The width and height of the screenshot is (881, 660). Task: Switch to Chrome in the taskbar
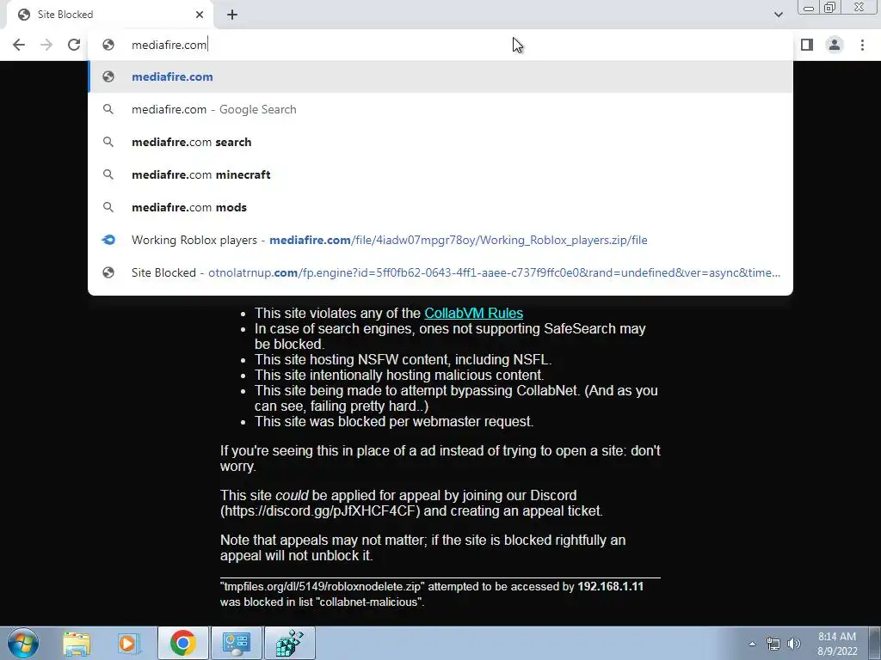(182, 643)
